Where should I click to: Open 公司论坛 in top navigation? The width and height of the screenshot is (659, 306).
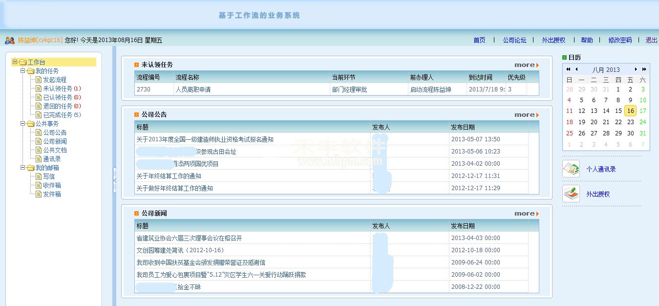[514, 40]
